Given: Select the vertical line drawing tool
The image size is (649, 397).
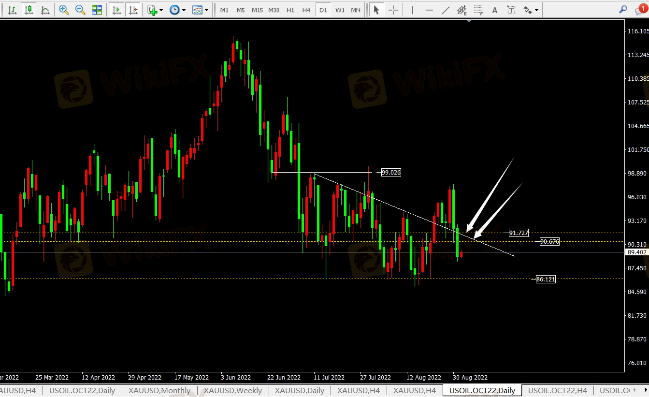Looking at the screenshot, I should (x=412, y=10).
